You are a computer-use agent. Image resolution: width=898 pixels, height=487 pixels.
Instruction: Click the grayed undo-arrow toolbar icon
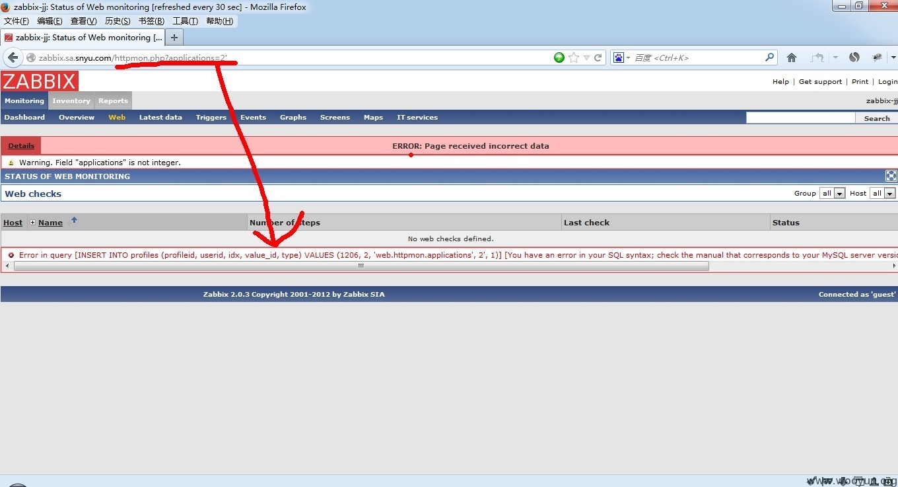tap(818, 57)
